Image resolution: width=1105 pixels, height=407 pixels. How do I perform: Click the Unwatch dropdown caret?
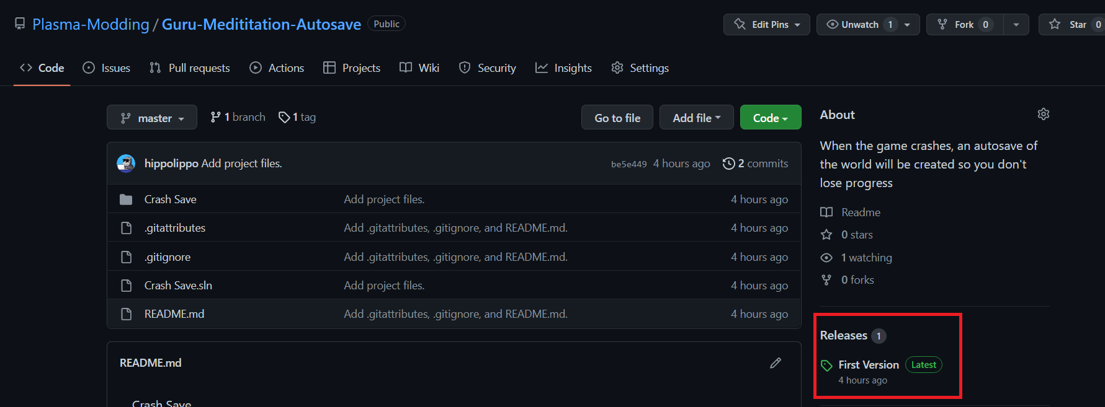click(x=907, y=25)
